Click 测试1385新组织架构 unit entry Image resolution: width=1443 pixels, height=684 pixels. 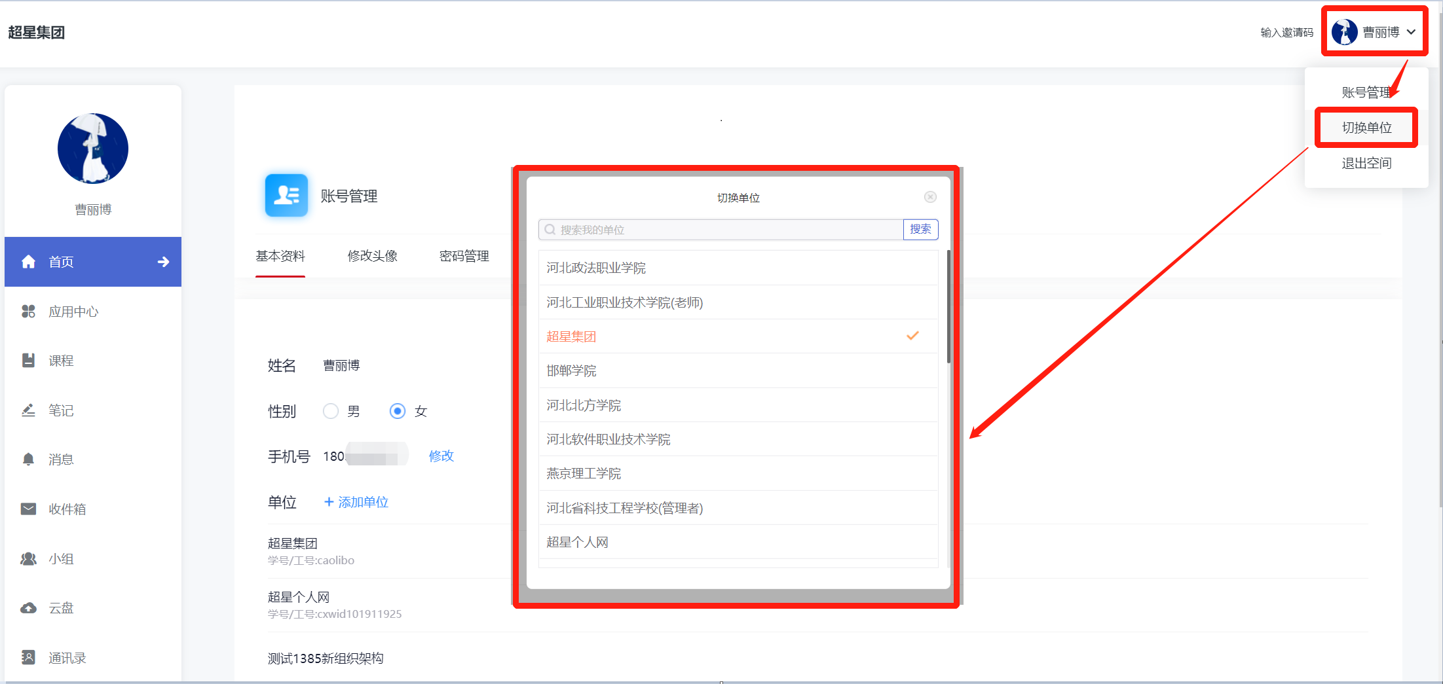(326, 658)
